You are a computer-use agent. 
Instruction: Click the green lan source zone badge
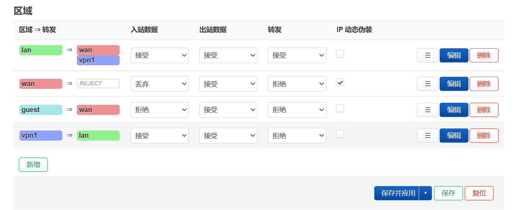[x=41, y=50]
